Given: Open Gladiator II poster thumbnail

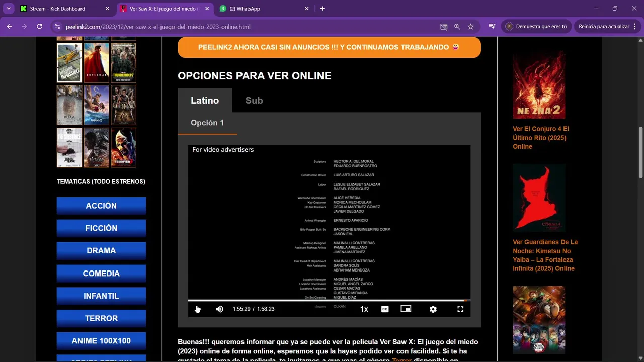Looking at the screenshot, I should pos(123,105).
